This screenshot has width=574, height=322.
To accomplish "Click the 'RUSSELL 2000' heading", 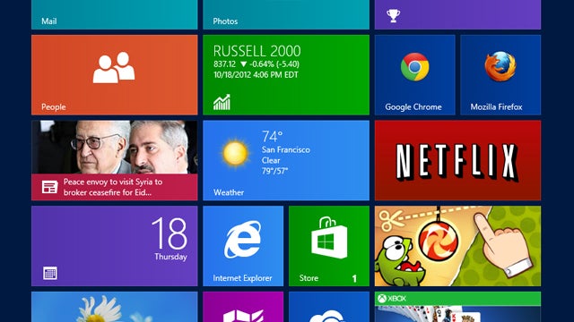I will click(257, 51).
